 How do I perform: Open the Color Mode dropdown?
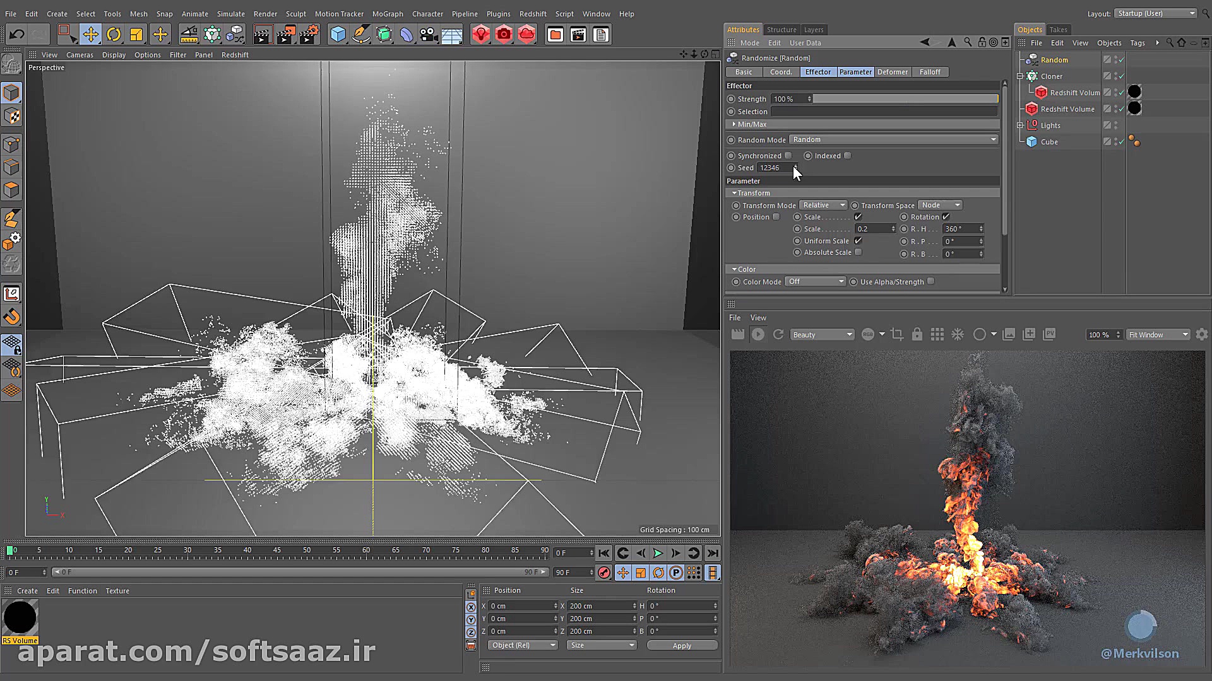click(815, 281)
